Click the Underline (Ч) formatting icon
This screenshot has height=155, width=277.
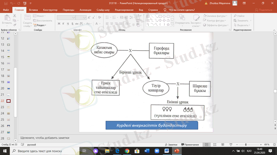point(68,23)
